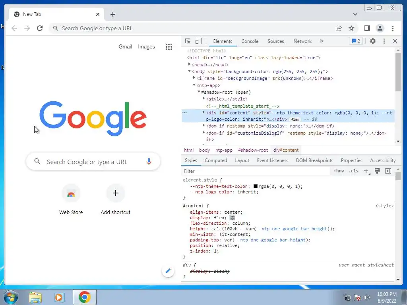Switch to Event Listeners tab
407x305 pixels.
tap(273, 160)
